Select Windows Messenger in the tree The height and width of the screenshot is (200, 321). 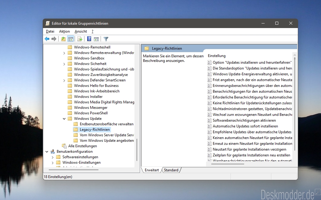click(x=91, y=108)
